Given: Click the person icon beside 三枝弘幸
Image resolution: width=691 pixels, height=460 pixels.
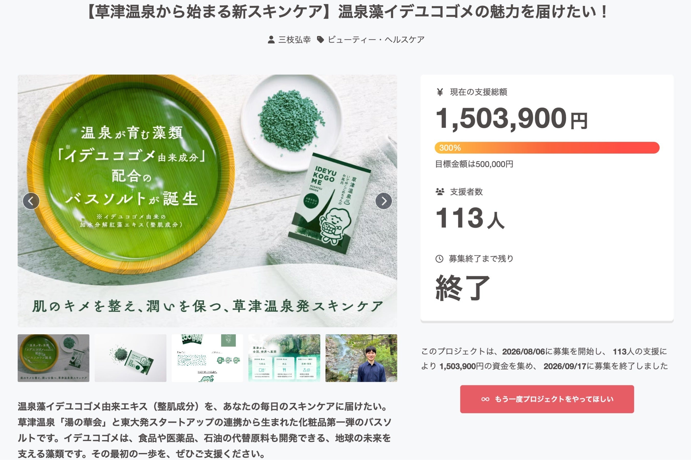Looking at the screenshot, I should pos(271,40).
